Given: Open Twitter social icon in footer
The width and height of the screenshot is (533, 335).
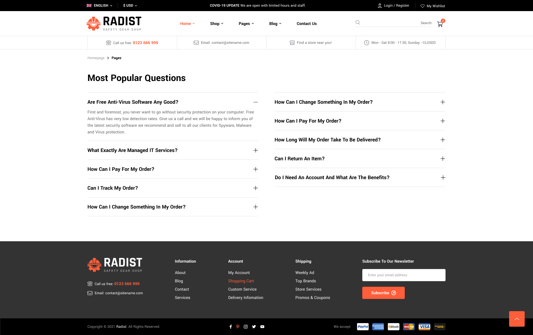Looking at the screenshot, I should click(x=254, y=327).
